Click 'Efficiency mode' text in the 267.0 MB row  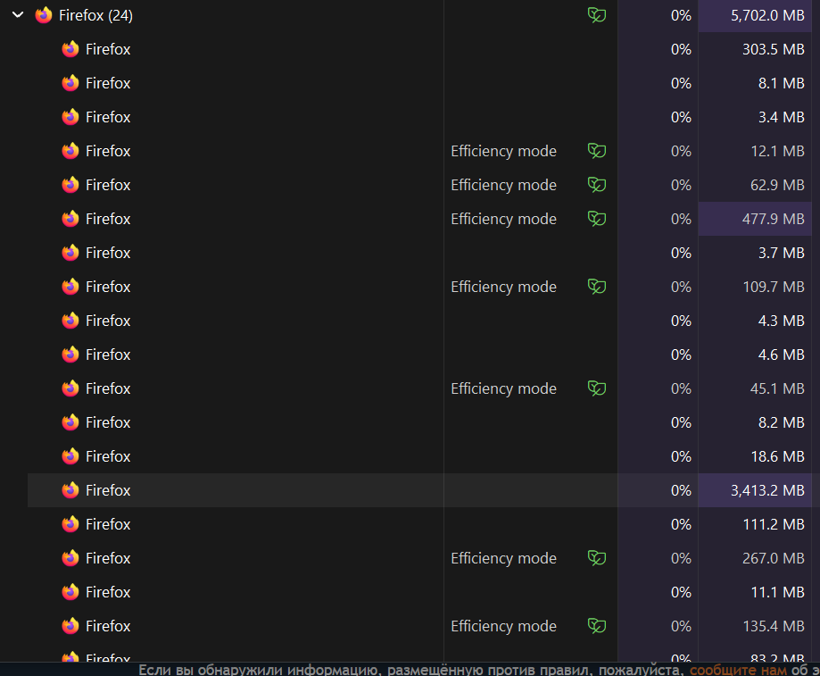pyautogui.click(x=503, y=558)
